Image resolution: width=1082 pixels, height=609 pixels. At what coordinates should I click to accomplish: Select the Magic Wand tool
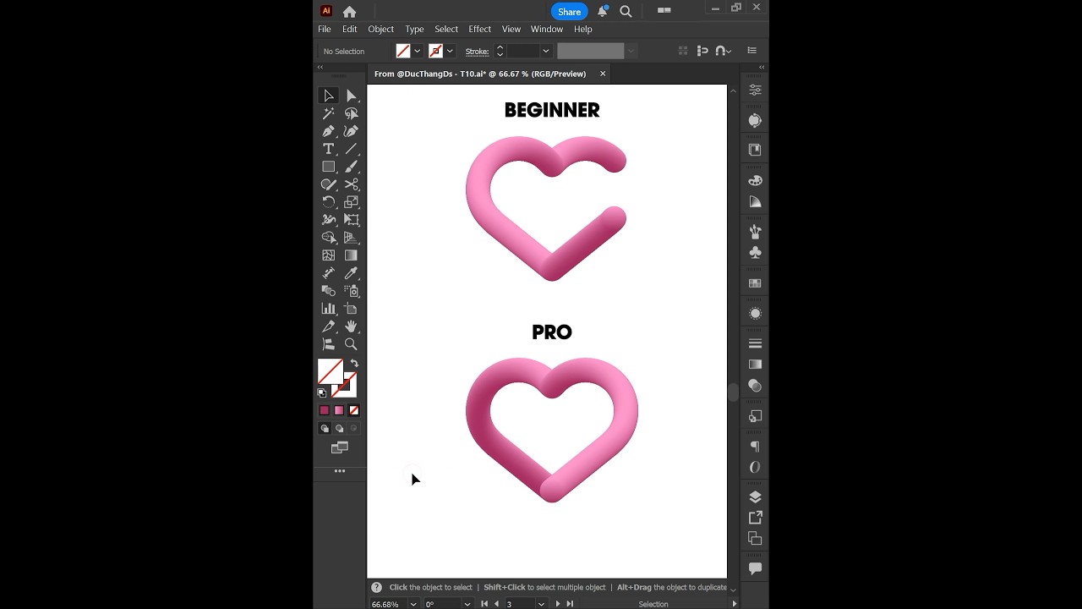click(x=329, y=113)
